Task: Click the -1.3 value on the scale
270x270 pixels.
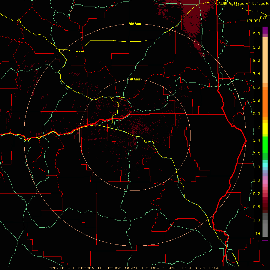Action: pyautogui.click(x=255, y=220)
